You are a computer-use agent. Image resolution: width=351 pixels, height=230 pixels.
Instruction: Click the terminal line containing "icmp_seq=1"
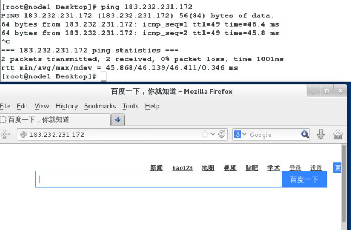pyautogui.click(x=140, y=24)
